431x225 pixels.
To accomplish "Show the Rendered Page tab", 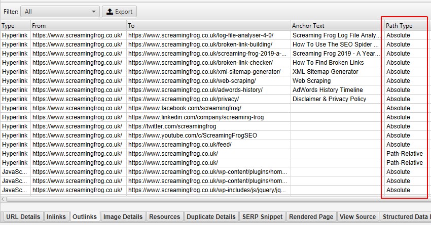I will coord(311,217).
